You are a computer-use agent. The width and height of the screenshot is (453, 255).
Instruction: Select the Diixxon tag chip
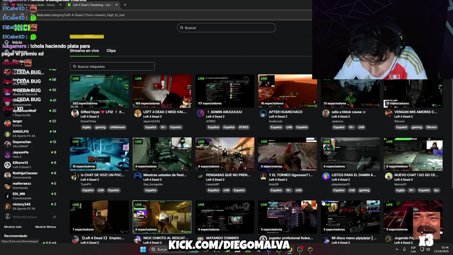coord(431,127)
